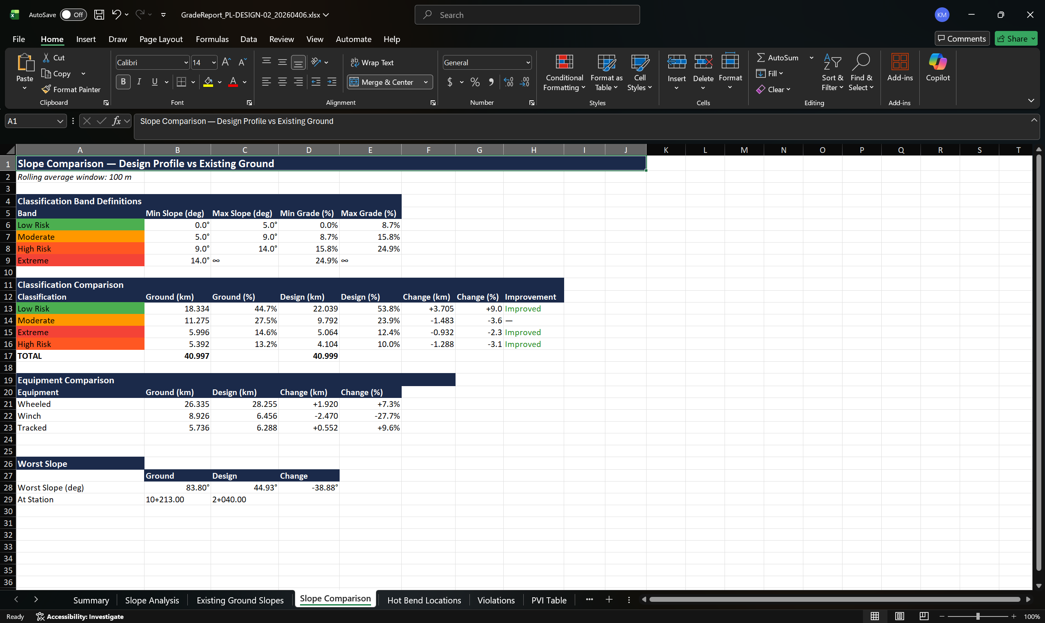Choose a new Font Color swatch
Screen dimensions: 1045x623
pos(245,82)
